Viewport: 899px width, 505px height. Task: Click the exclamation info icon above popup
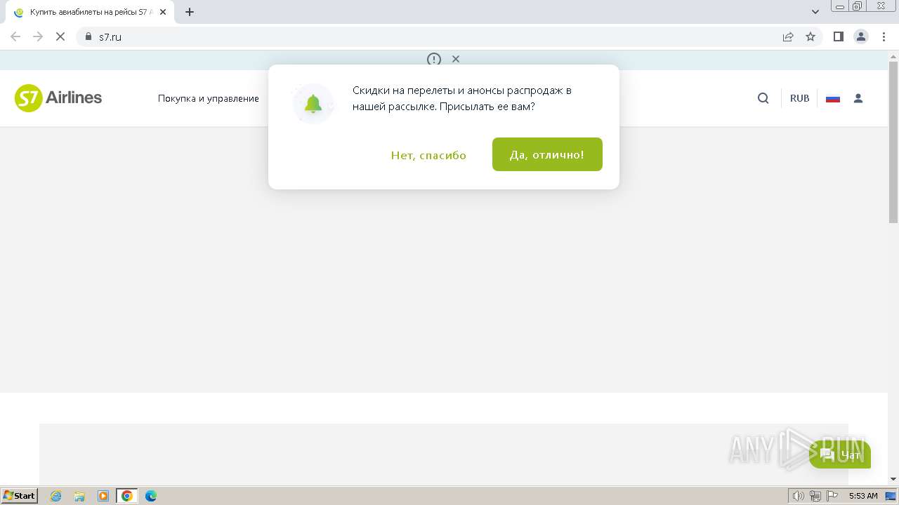click(x=434, y=59)
